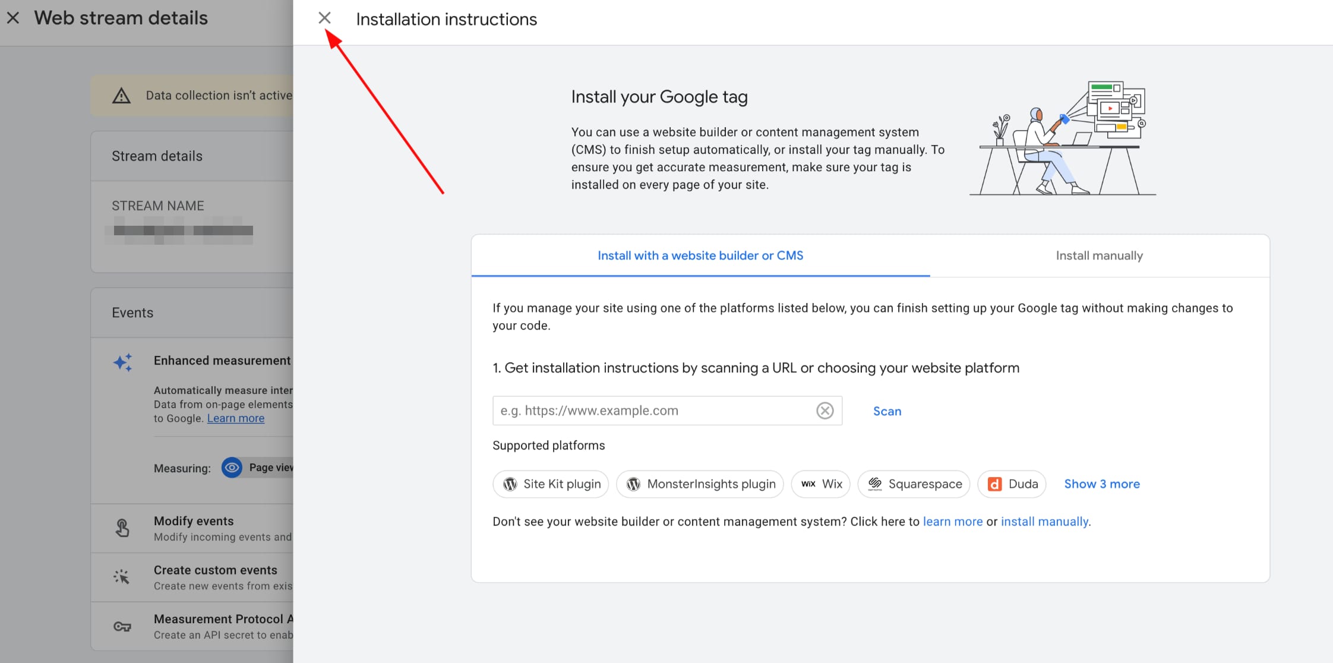Image resolution: width=1333 pixels, height=663 pixels.
Task: Open the Install with a website builder or CMS tab
Action: (x=700, y=255)
